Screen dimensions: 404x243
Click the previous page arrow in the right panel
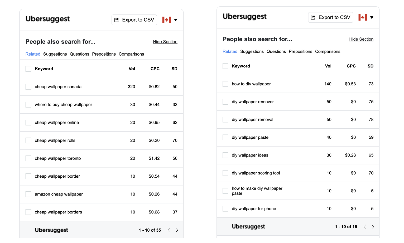click(365, 227)
